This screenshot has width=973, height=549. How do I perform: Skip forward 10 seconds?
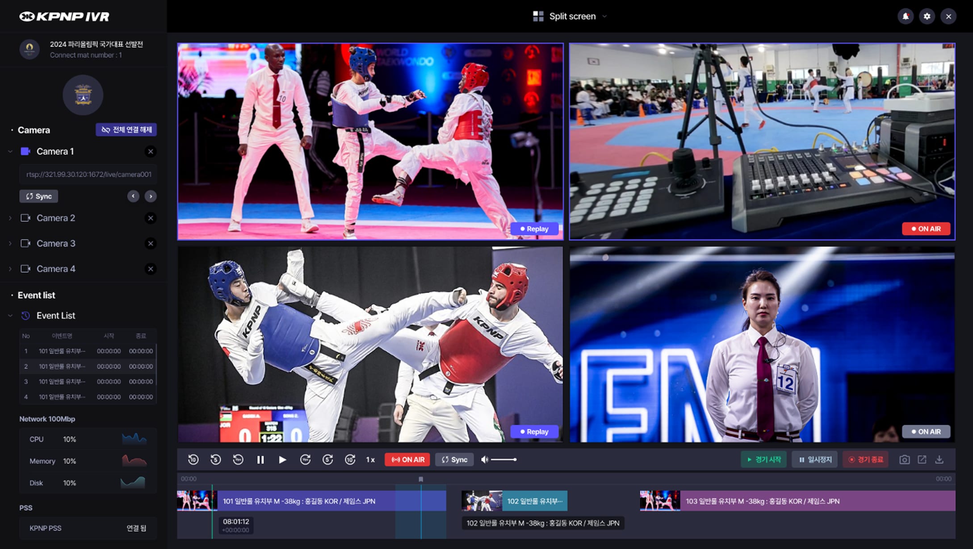(x=350, y=459)
